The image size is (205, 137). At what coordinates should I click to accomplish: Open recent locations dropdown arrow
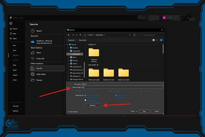click(x=77, y=35)
